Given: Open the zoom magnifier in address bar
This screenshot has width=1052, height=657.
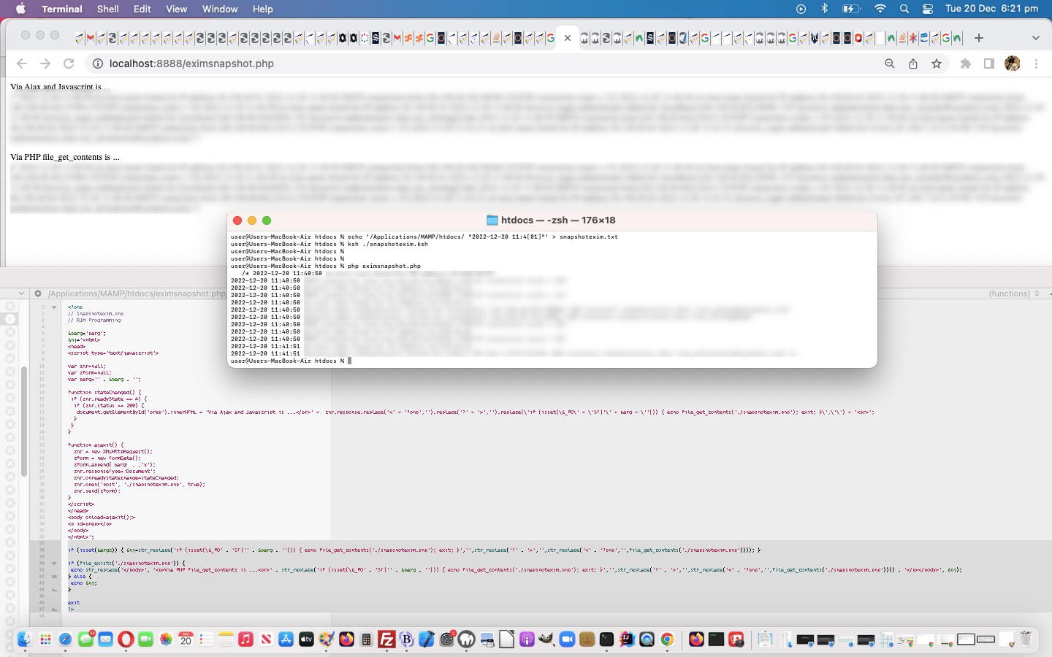Looking at the screenshot, I should pyautogui.click(x=889, y=64).
